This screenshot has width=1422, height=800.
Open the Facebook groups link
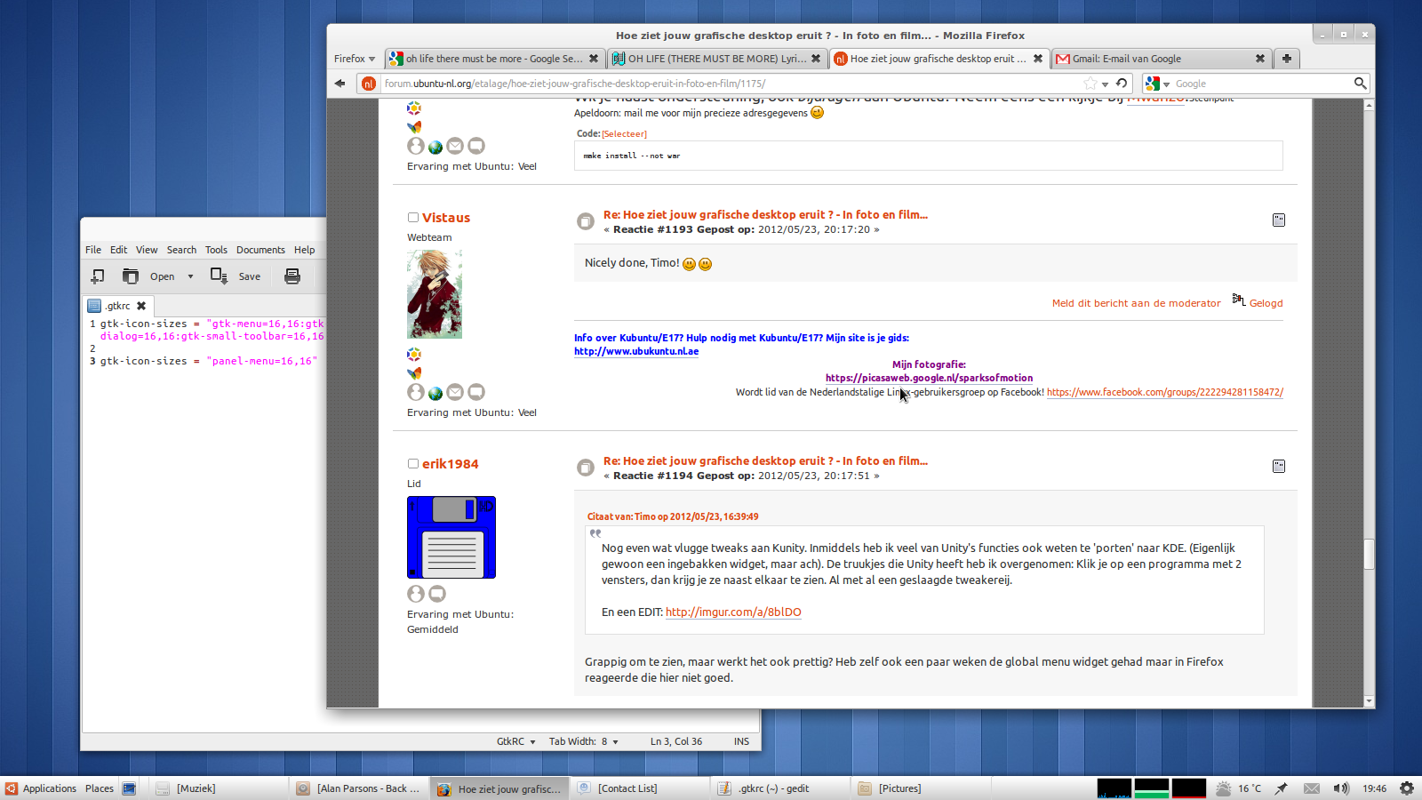point(1165,392)
